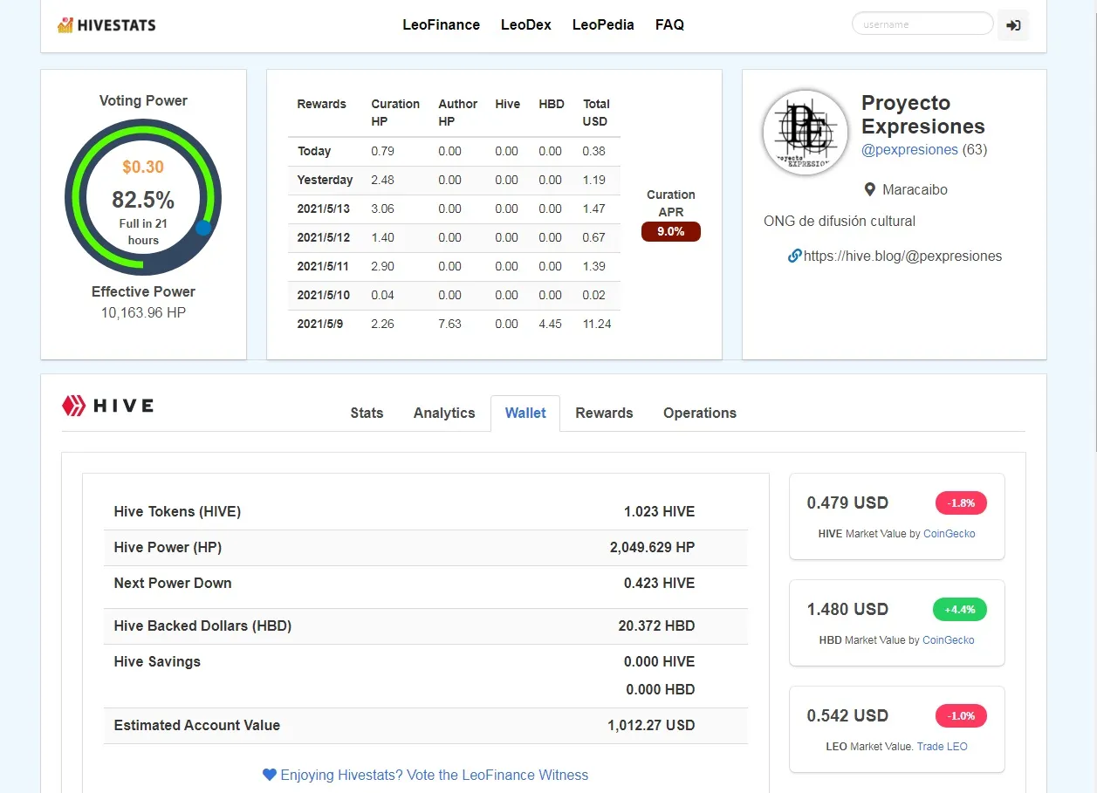Focus the username input field

[922, 24]
